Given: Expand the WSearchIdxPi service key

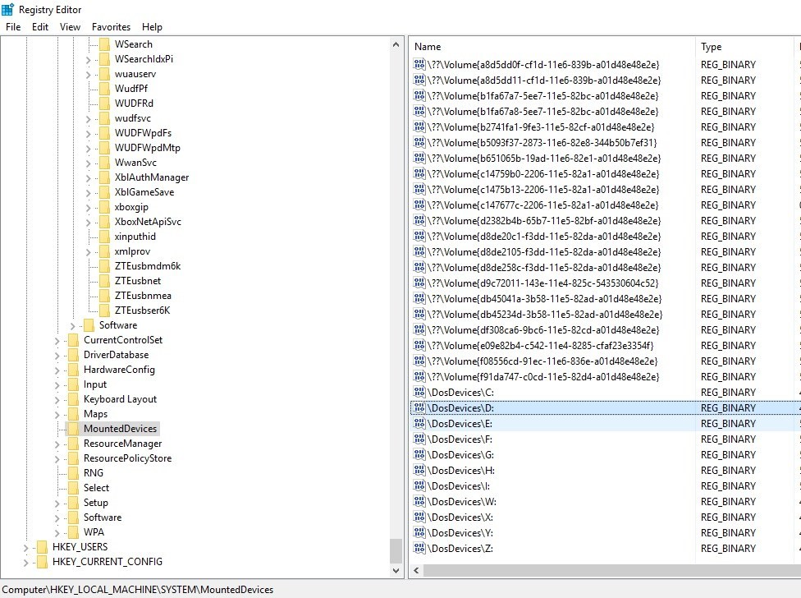Looking at the screenshot, I should point(88,59).
